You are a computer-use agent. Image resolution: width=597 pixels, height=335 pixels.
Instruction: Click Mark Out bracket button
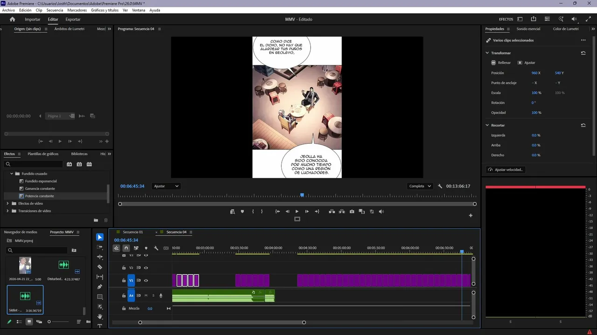262,211
